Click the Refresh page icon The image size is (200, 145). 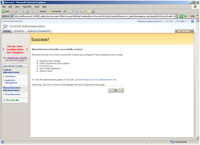coord(27,11)
